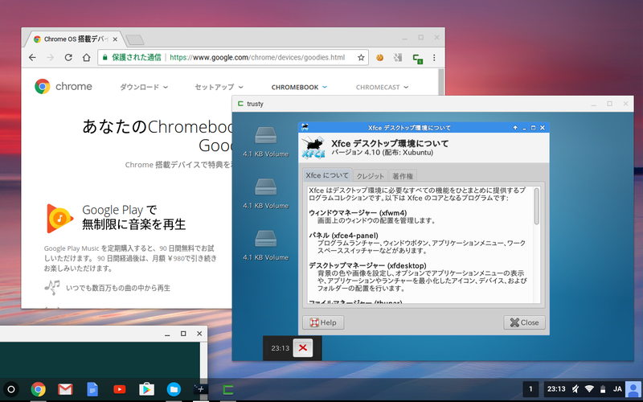Click 保護された通信 label in address bar
643x402 pixels.
point(136,57)
